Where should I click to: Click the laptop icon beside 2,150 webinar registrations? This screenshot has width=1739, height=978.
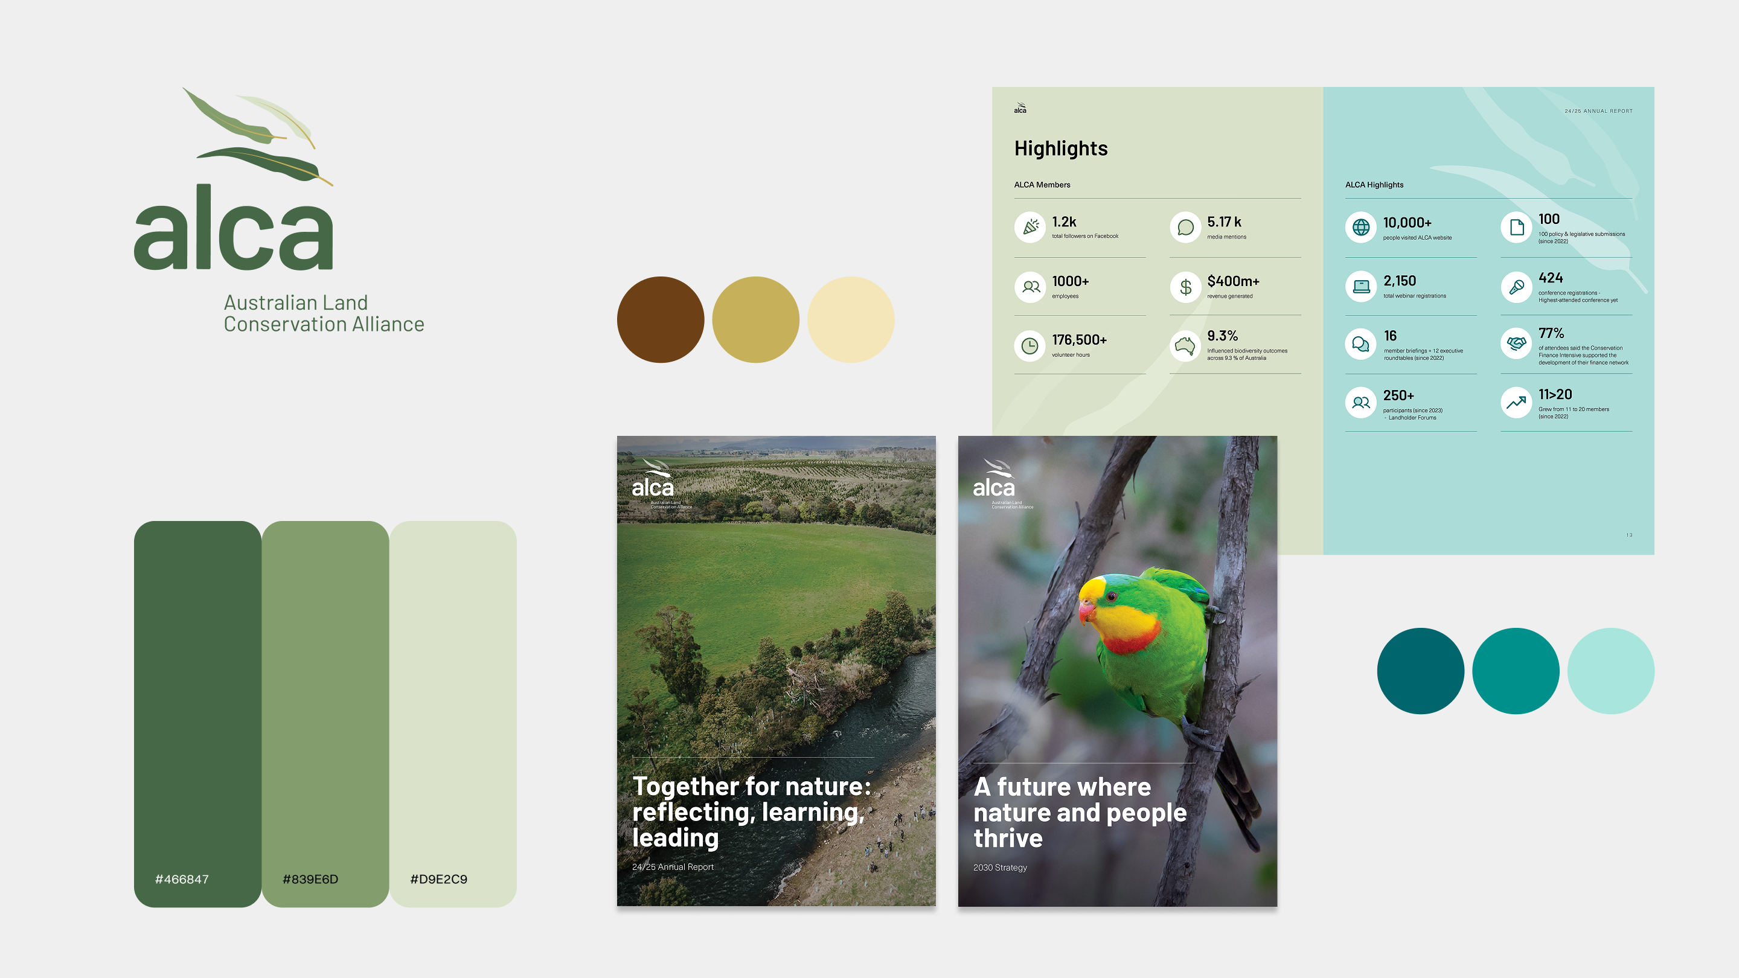[x=1361, y=287]
